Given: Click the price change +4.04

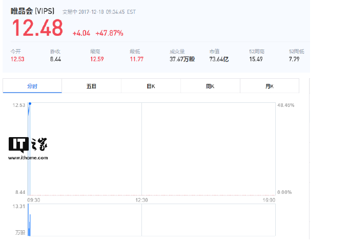Looking at the screenshot, I should [x=81, y=33].
